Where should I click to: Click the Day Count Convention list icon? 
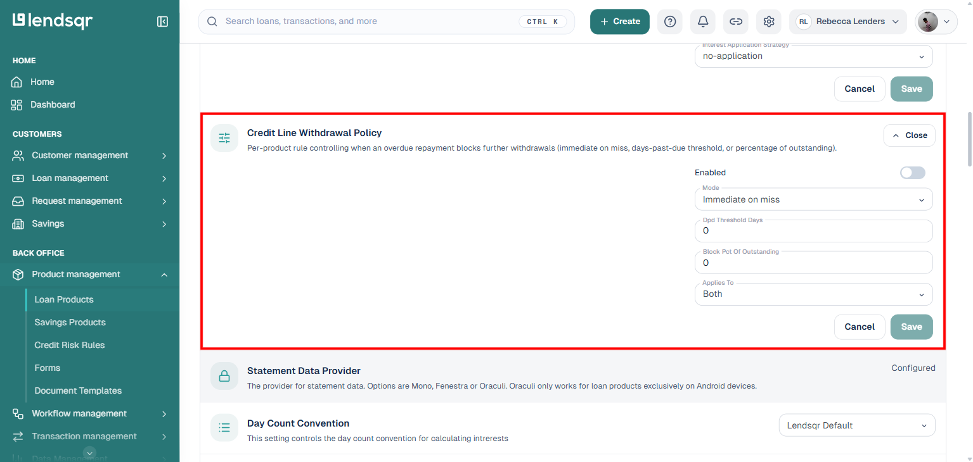224,428
